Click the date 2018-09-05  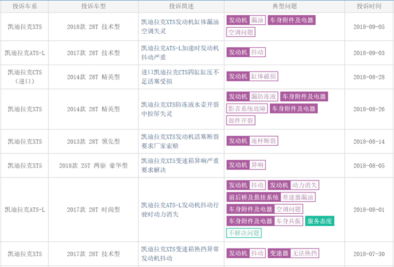pyautogui.click(x=369, y=27)
